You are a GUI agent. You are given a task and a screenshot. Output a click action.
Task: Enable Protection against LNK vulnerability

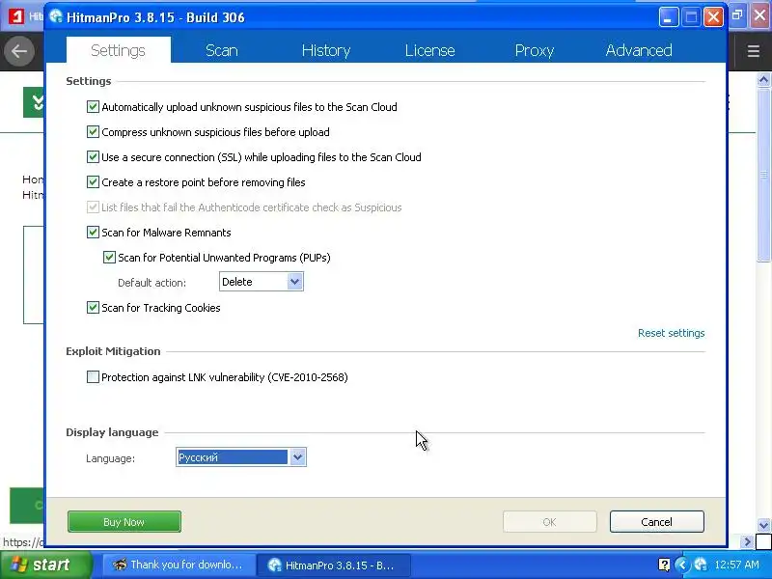[93, 377]
